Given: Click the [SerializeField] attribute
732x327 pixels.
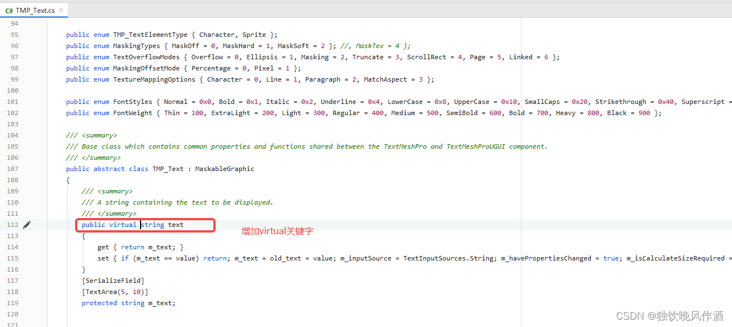Looking at the screenshot, I should (x=113, y=281).
